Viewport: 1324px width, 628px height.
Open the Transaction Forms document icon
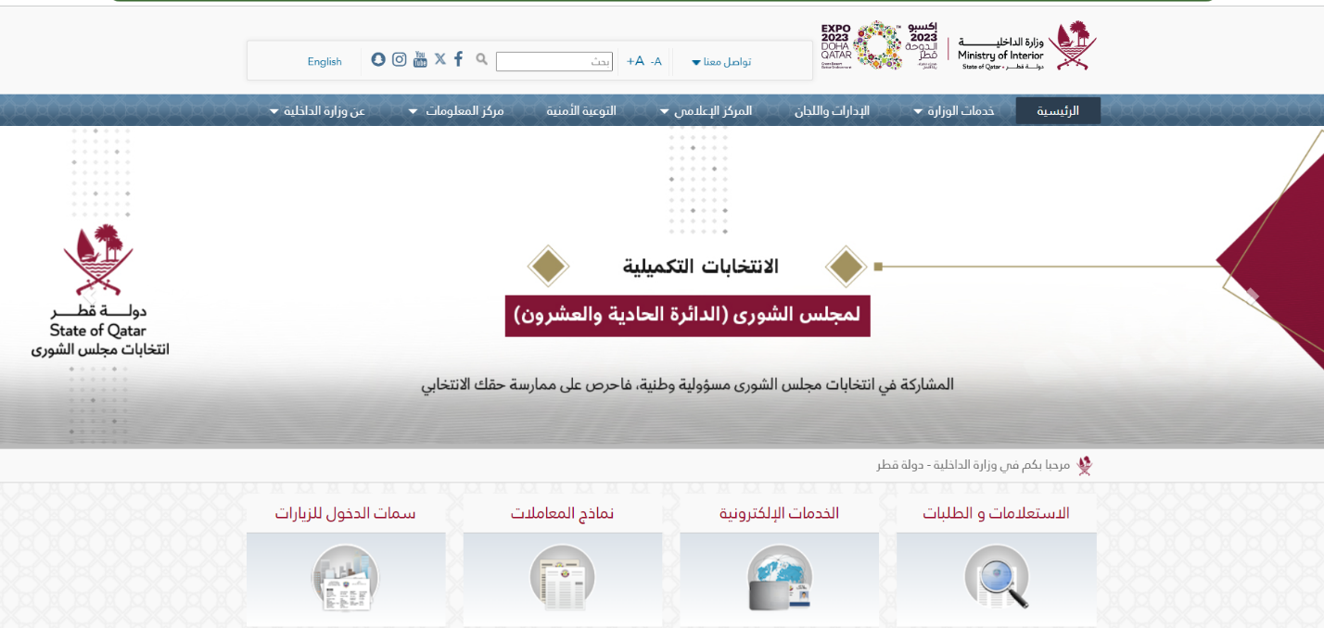[562, 577]
